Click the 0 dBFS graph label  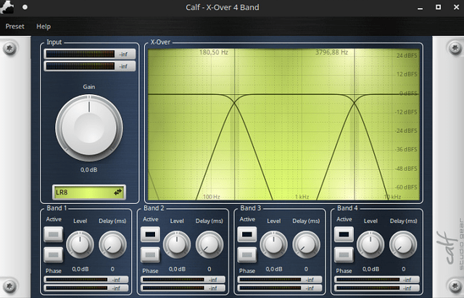tap(408, 93)
